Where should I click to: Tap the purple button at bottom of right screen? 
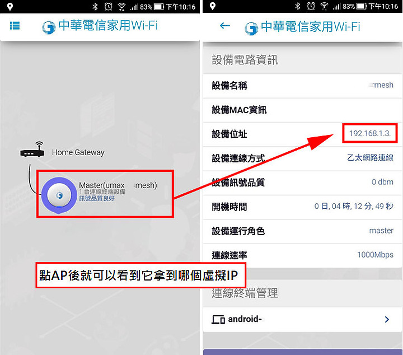pos(302,352)
